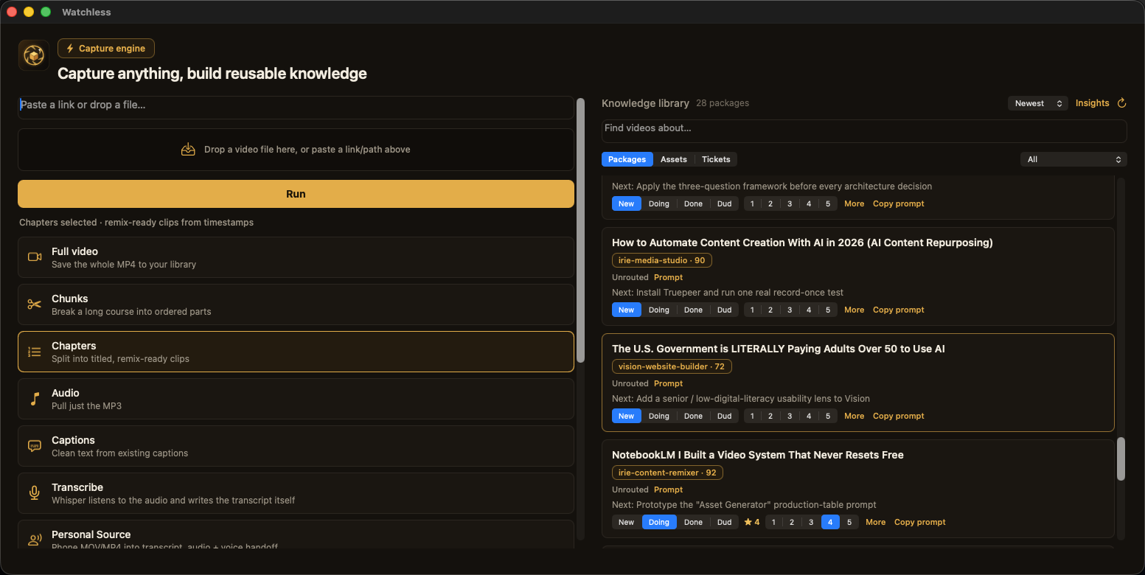Click the Find videos about search field

864,131
